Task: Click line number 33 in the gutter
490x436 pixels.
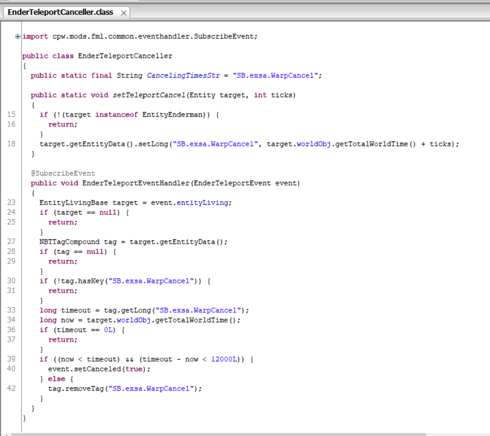Action: (x=11, y=310)
